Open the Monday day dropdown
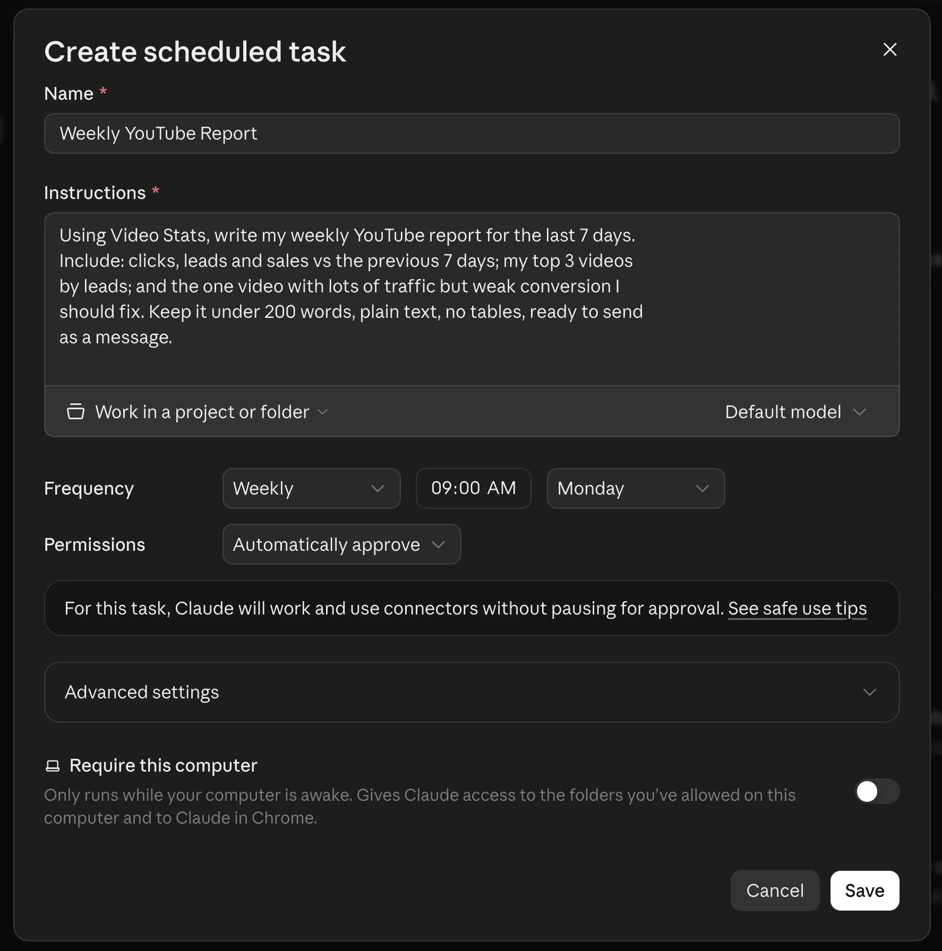This screenshot has width=942, height=951. pyautogui.click(x=636, y=488)
